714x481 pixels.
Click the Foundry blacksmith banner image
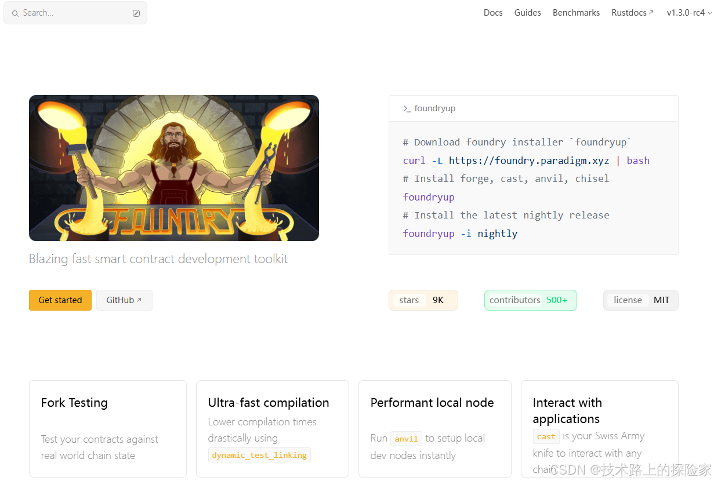(x=174, y=168)
